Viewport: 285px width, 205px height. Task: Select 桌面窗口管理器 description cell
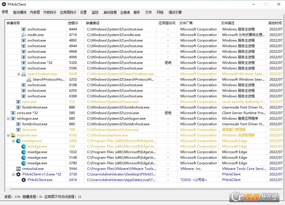click(243, 130)
